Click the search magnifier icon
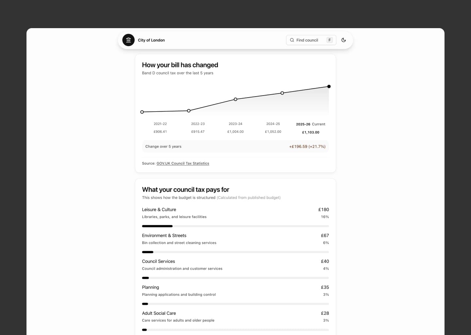 tap(292, 40)
